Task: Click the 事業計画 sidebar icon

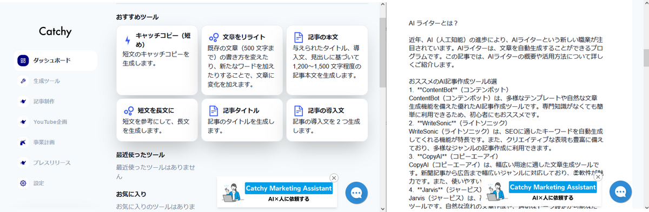Action: 23,142
